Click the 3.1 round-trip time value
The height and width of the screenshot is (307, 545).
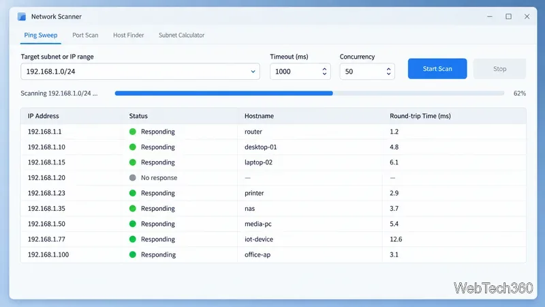(394, 254)
